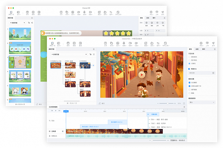Enable the 循环播放 checkbox
Screen dimensions: 223x148
190,90
